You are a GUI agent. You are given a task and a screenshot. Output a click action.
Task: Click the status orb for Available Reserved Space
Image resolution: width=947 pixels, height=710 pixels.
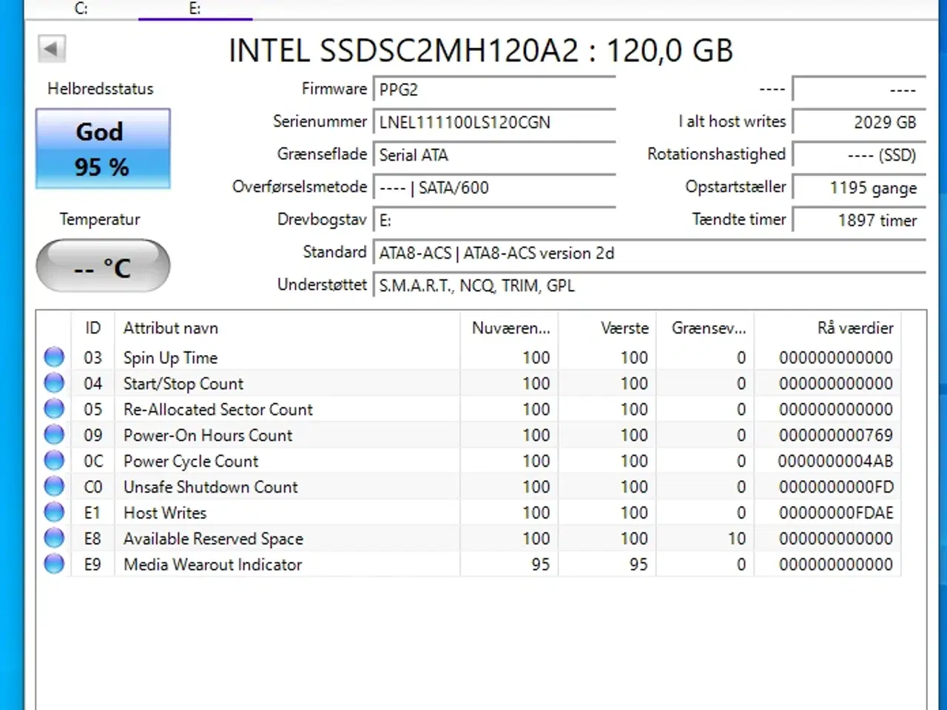[54, 538]
